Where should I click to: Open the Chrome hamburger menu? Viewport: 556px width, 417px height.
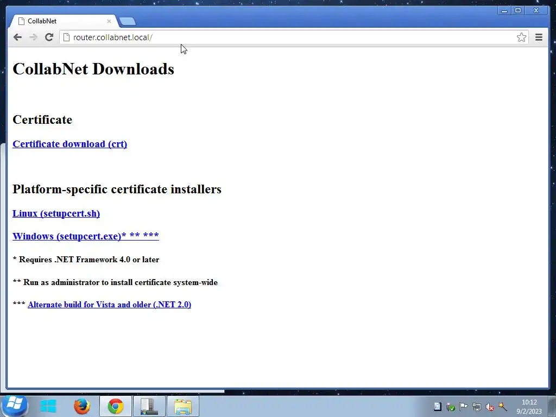point(539,37)
